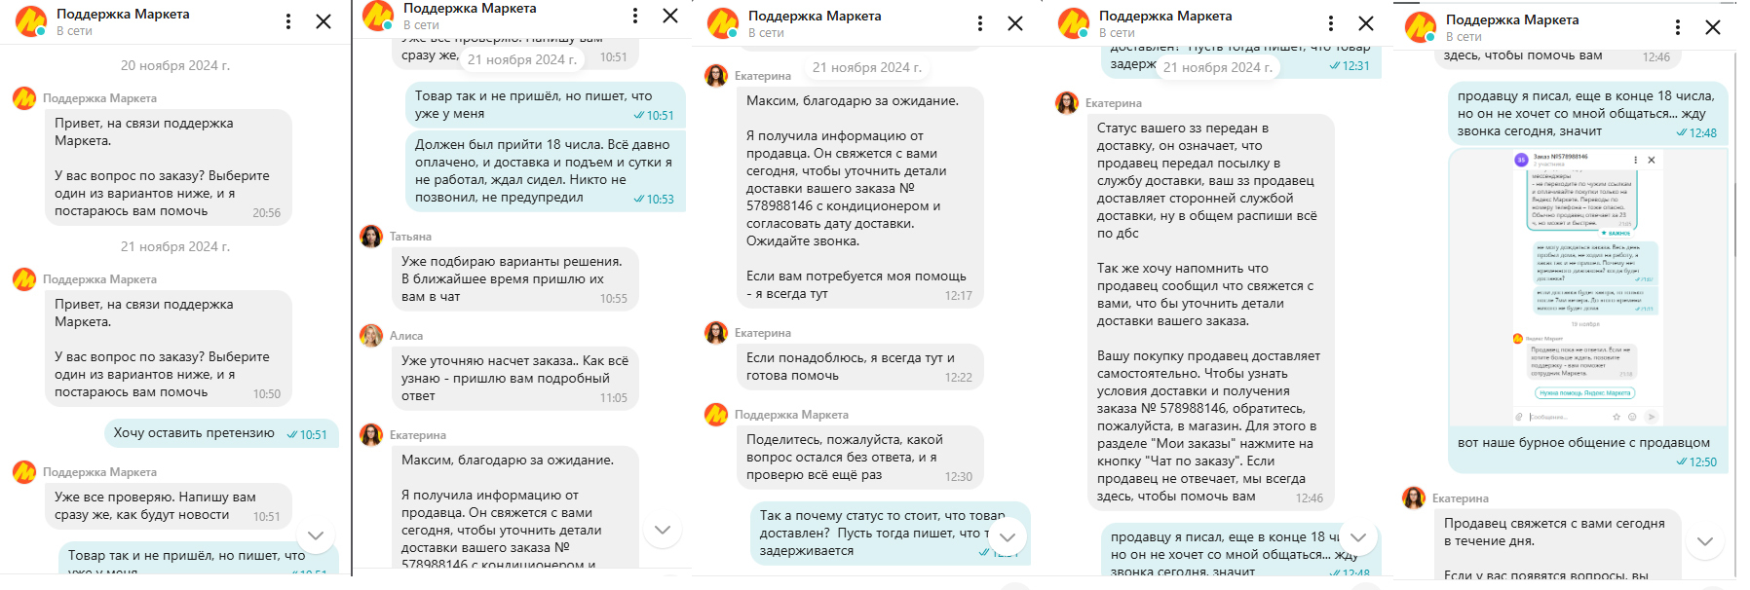
Task: Click the Поддержка Маркета header logo above the 20 ноября date
Action: click(31, 21)
